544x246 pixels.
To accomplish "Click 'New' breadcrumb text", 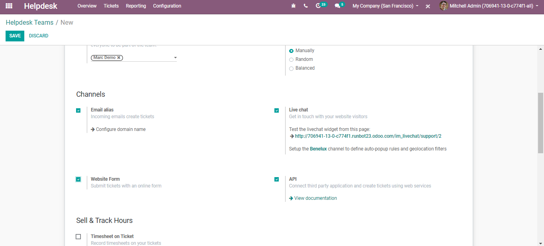I will [x=67, y=22].
